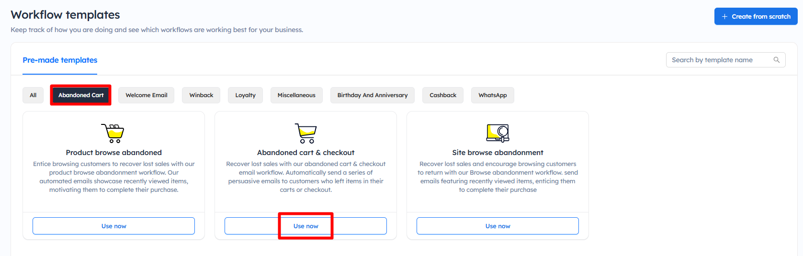Show Cashback templates
Screen dimensions: 803x256
(443, 95)
